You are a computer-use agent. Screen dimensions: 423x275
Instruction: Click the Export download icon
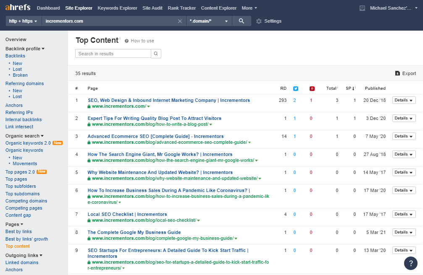[x=397, y=73]
